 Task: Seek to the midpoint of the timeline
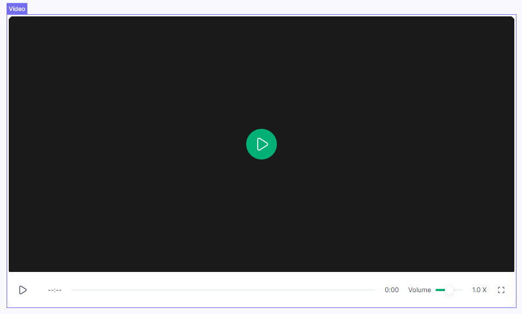click(223, 290)
